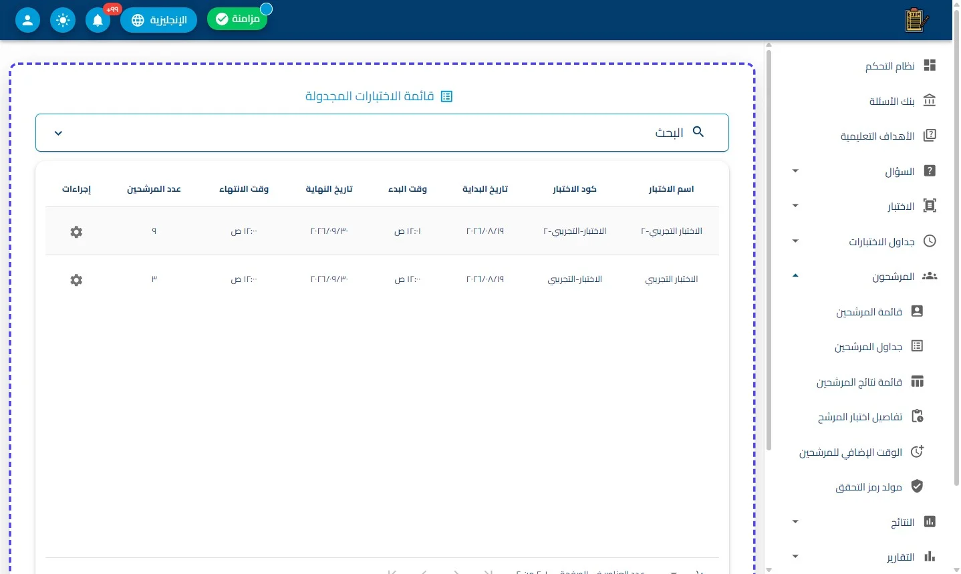Open actions gear for الاختبار التجريبي-٢ row
961x574 pixels.
[x=76, y=231]
